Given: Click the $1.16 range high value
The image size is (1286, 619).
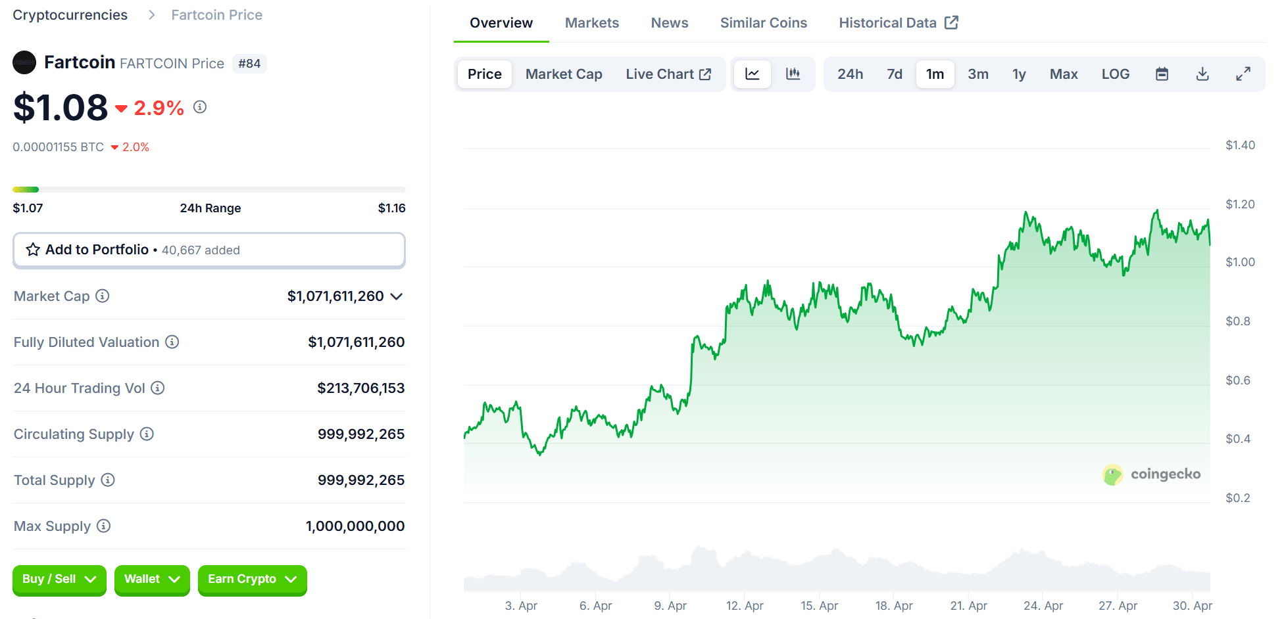Looking at the screenshot, I should (391, 208).
